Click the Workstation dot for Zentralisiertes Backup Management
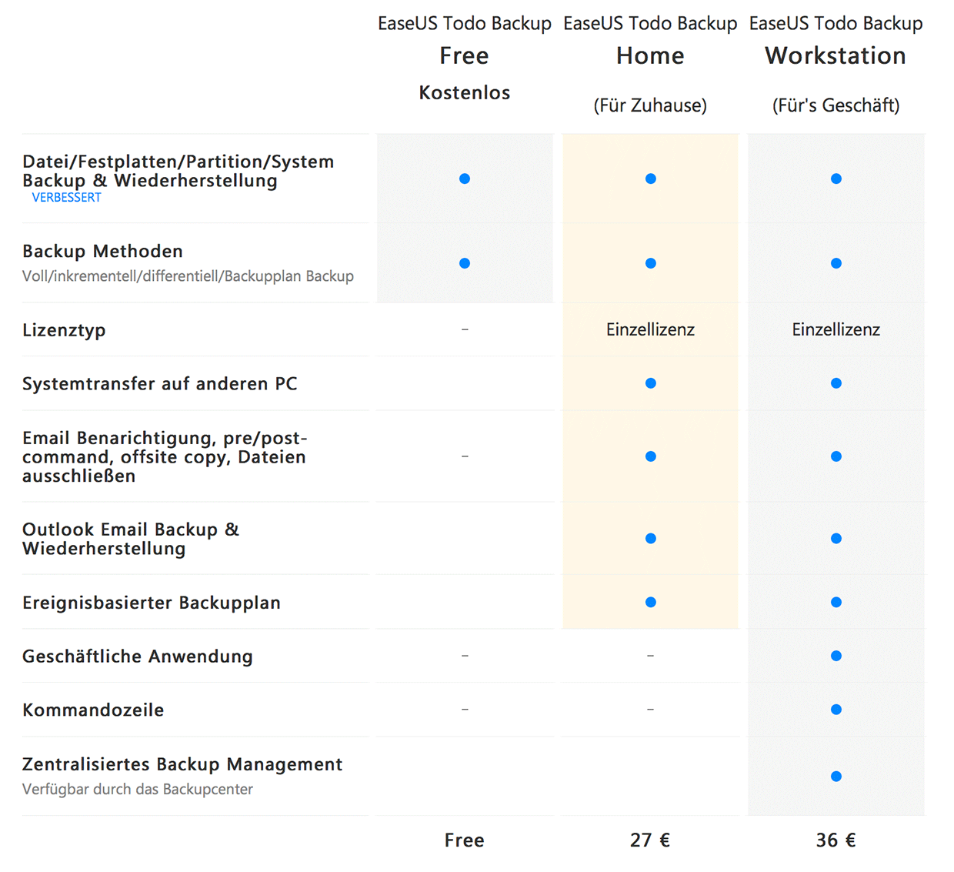This screenshot has height=872, width=954. click(836, 777)
